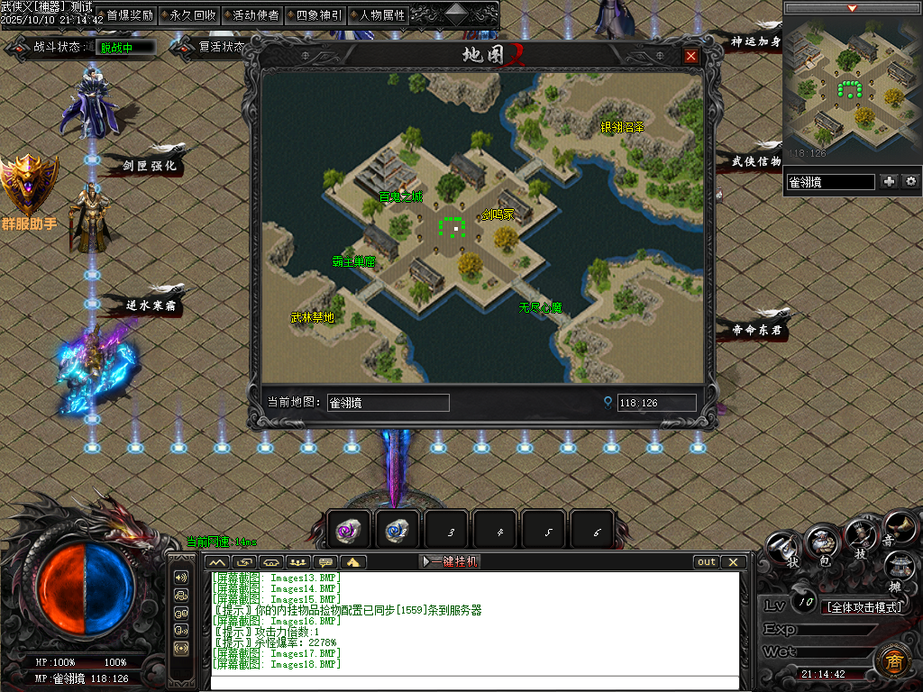Open the bag (包) inventory icon
Screen dimensions: 923x692
pyautogui.click(x=821, y=543)
